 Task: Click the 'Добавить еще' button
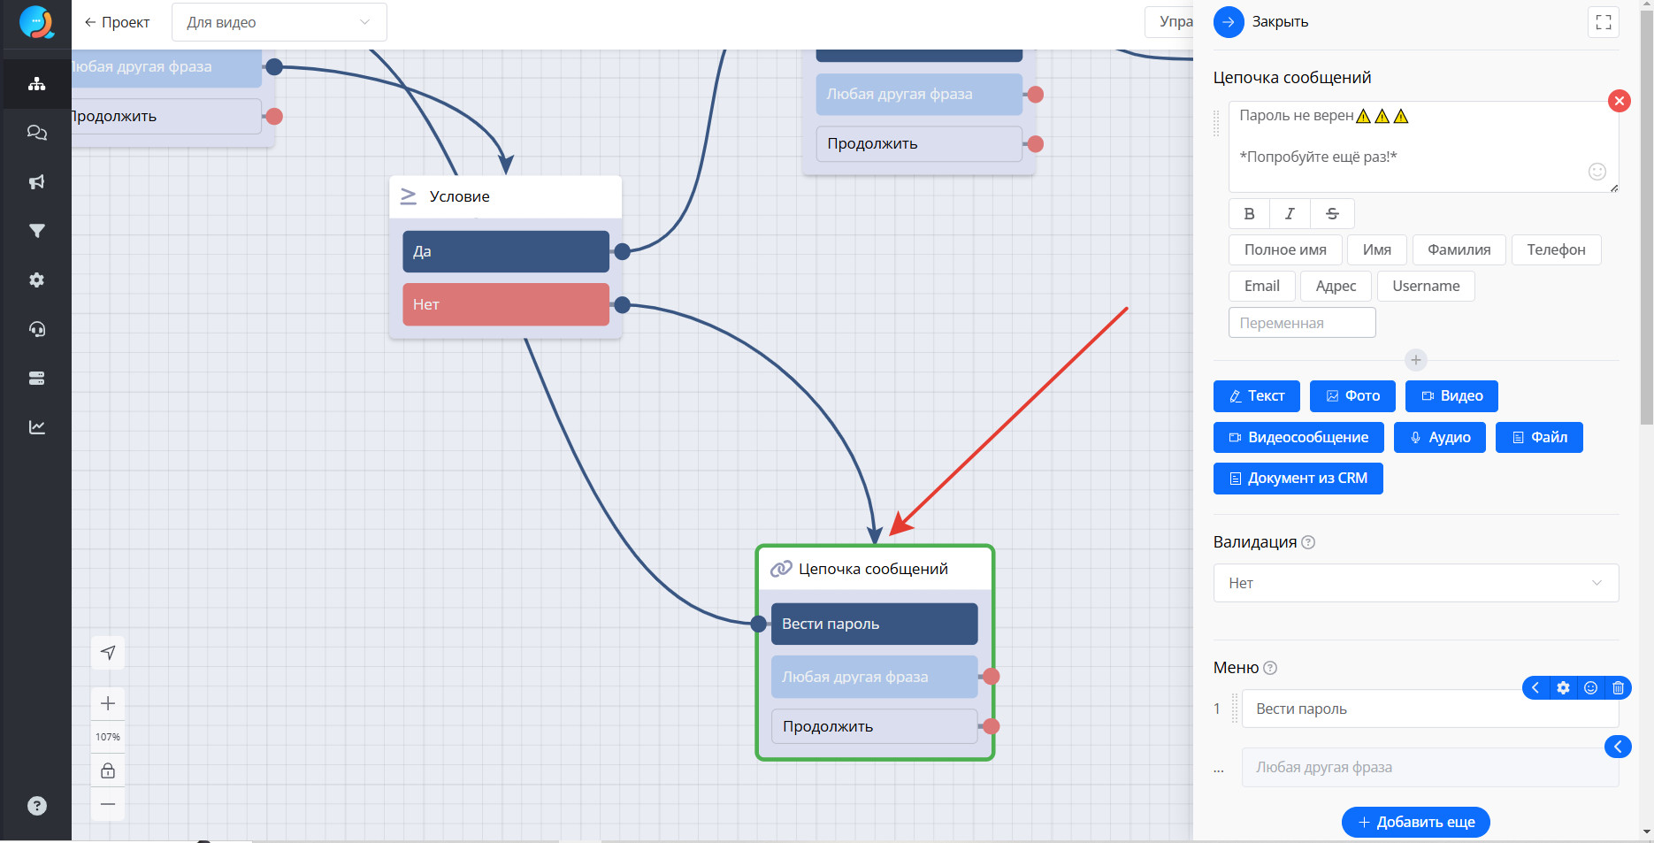click(x=1415, y=822)
